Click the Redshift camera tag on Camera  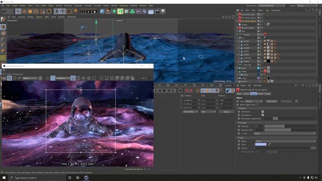(x=265, y=35)
